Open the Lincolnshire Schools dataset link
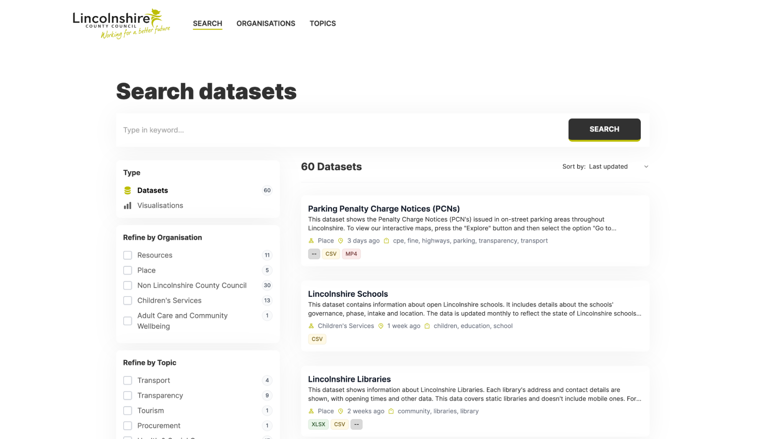 (348, 294)
